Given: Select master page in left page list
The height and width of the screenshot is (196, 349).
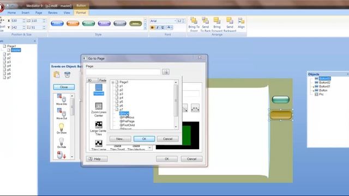Looking at the screenshot, I should pyautogui.click(x=16, y=50).
